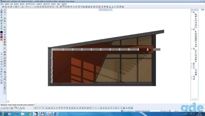Click the Sigma icon in left toolbar

coord(5,88)
